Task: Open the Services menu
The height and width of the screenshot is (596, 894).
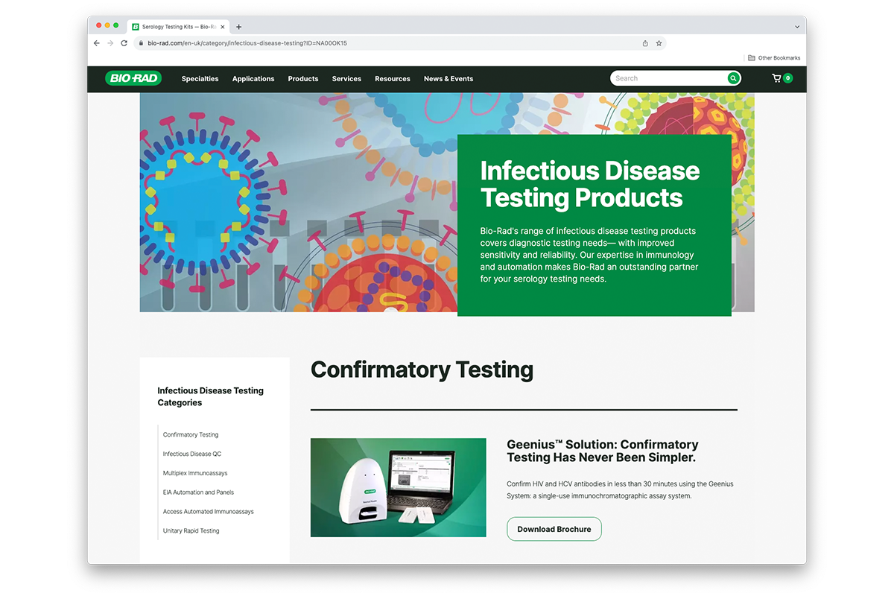Action: click(346, 78)
